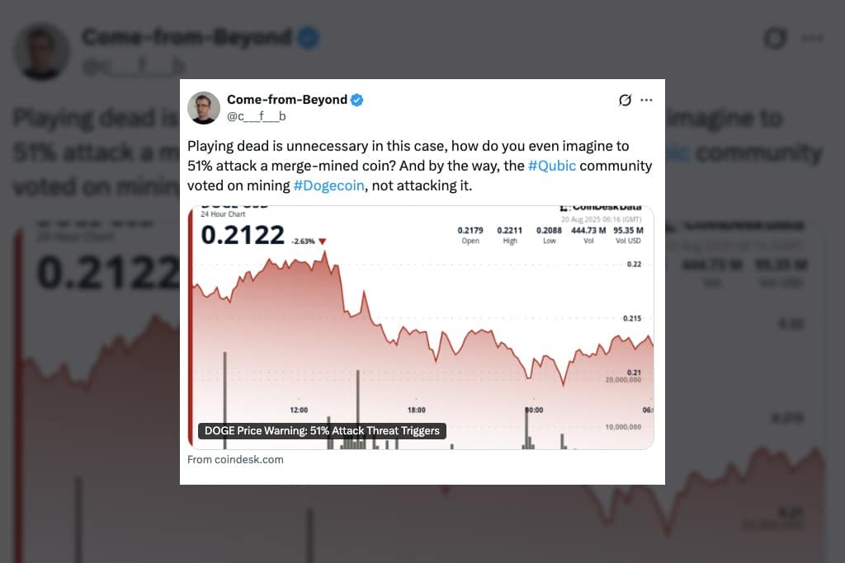845x563 pixels.
Task: Click the blurred three-dot icon in background
Action: (x=813, y=39)
